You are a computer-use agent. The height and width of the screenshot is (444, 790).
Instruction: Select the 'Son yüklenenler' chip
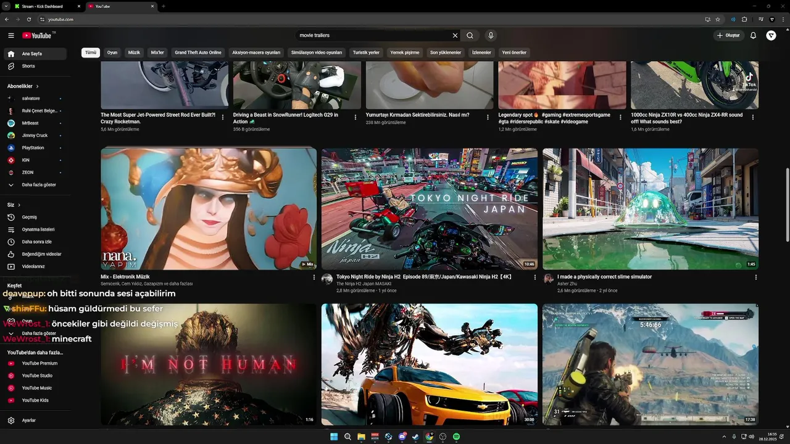click(x=446, y=52)
